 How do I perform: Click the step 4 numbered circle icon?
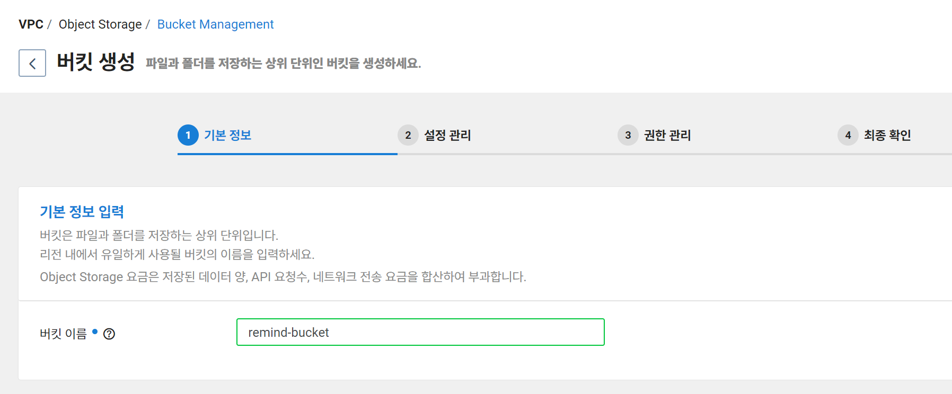[848, 135]
